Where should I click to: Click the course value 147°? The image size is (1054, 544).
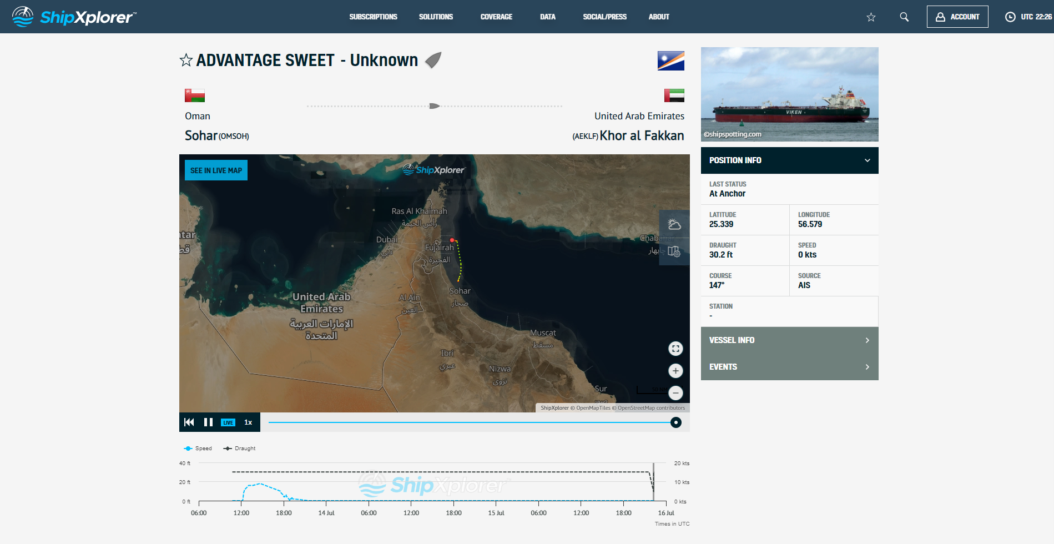coord(717,285)
